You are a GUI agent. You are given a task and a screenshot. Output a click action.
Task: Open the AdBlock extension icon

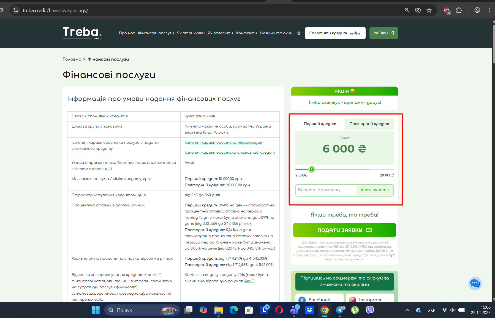(447, 10)
